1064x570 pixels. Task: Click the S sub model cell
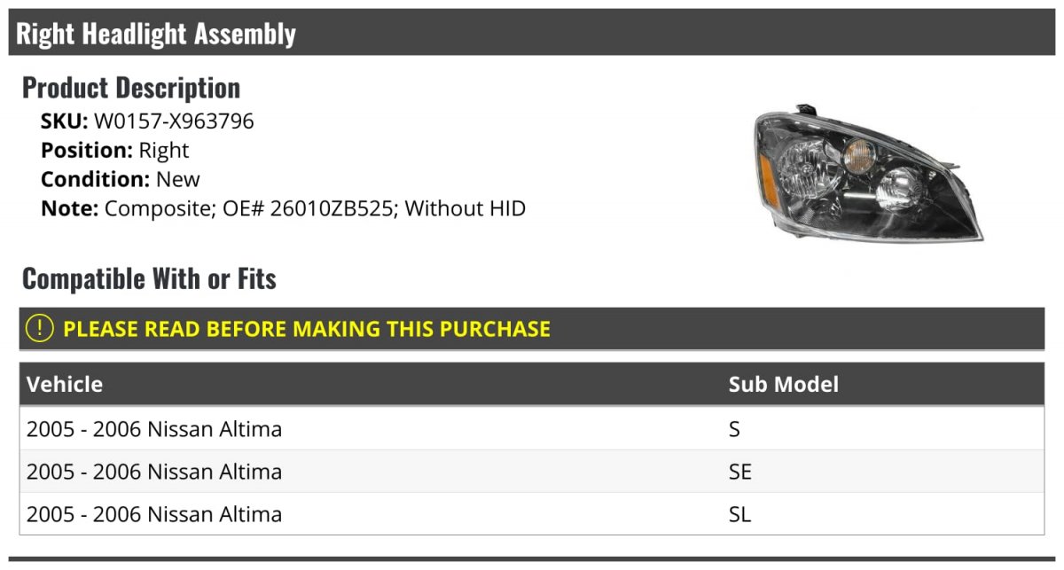point(734,429)
